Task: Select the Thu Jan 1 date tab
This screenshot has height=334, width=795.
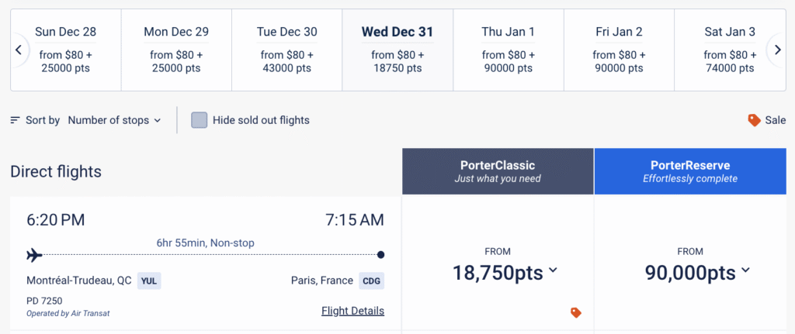Action: click(509, 50)
